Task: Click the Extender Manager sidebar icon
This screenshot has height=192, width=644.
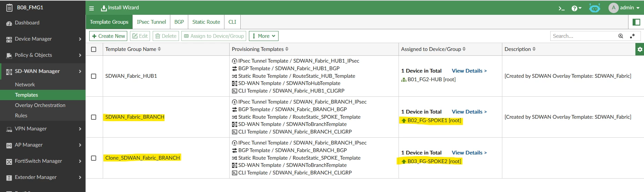Action: pos(9,178)
